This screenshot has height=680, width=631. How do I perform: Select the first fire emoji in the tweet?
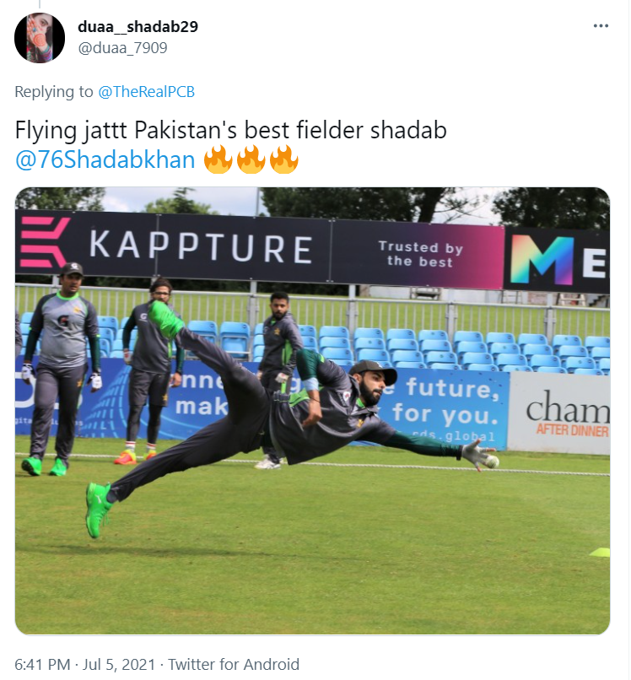pos(218,159)
